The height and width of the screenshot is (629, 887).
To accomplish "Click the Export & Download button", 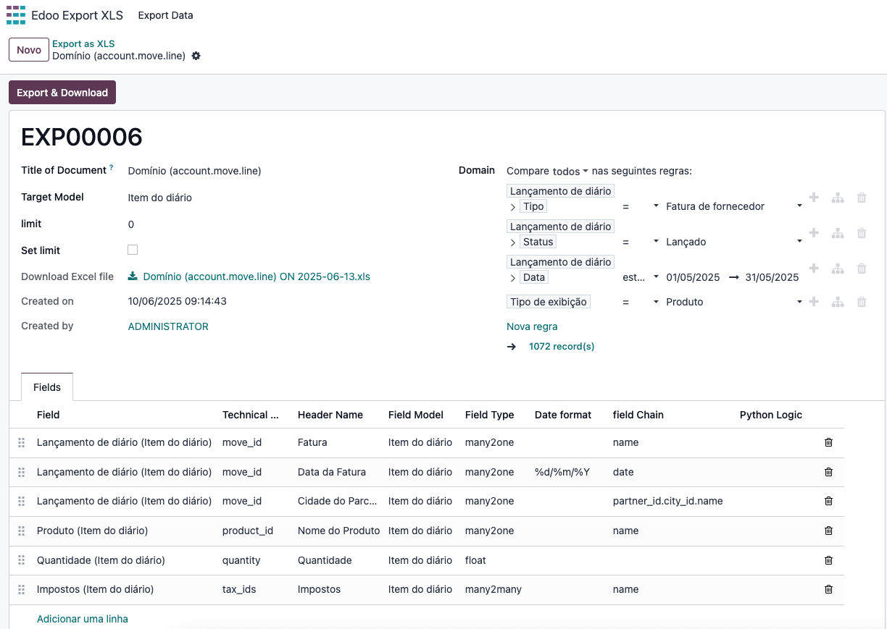I will click(x=62, y=93).
